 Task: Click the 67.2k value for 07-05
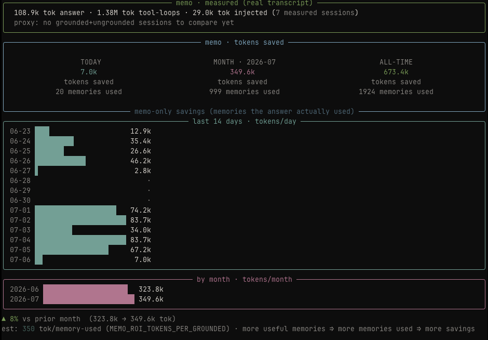141,250
